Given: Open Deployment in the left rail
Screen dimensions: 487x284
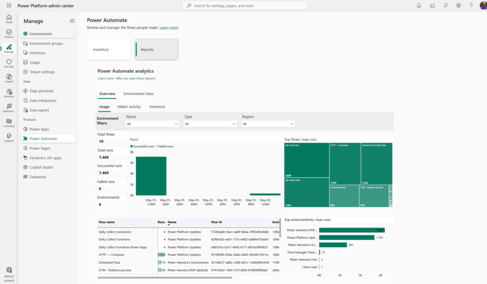Looking at the screenshot, I should tap(9, 108).
